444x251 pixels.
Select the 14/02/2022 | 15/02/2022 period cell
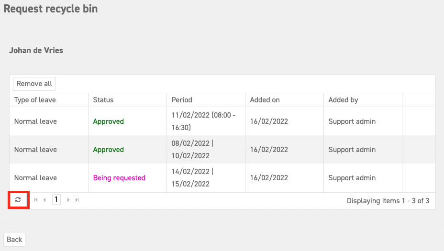pyautogui.click(x=206, y=178)
